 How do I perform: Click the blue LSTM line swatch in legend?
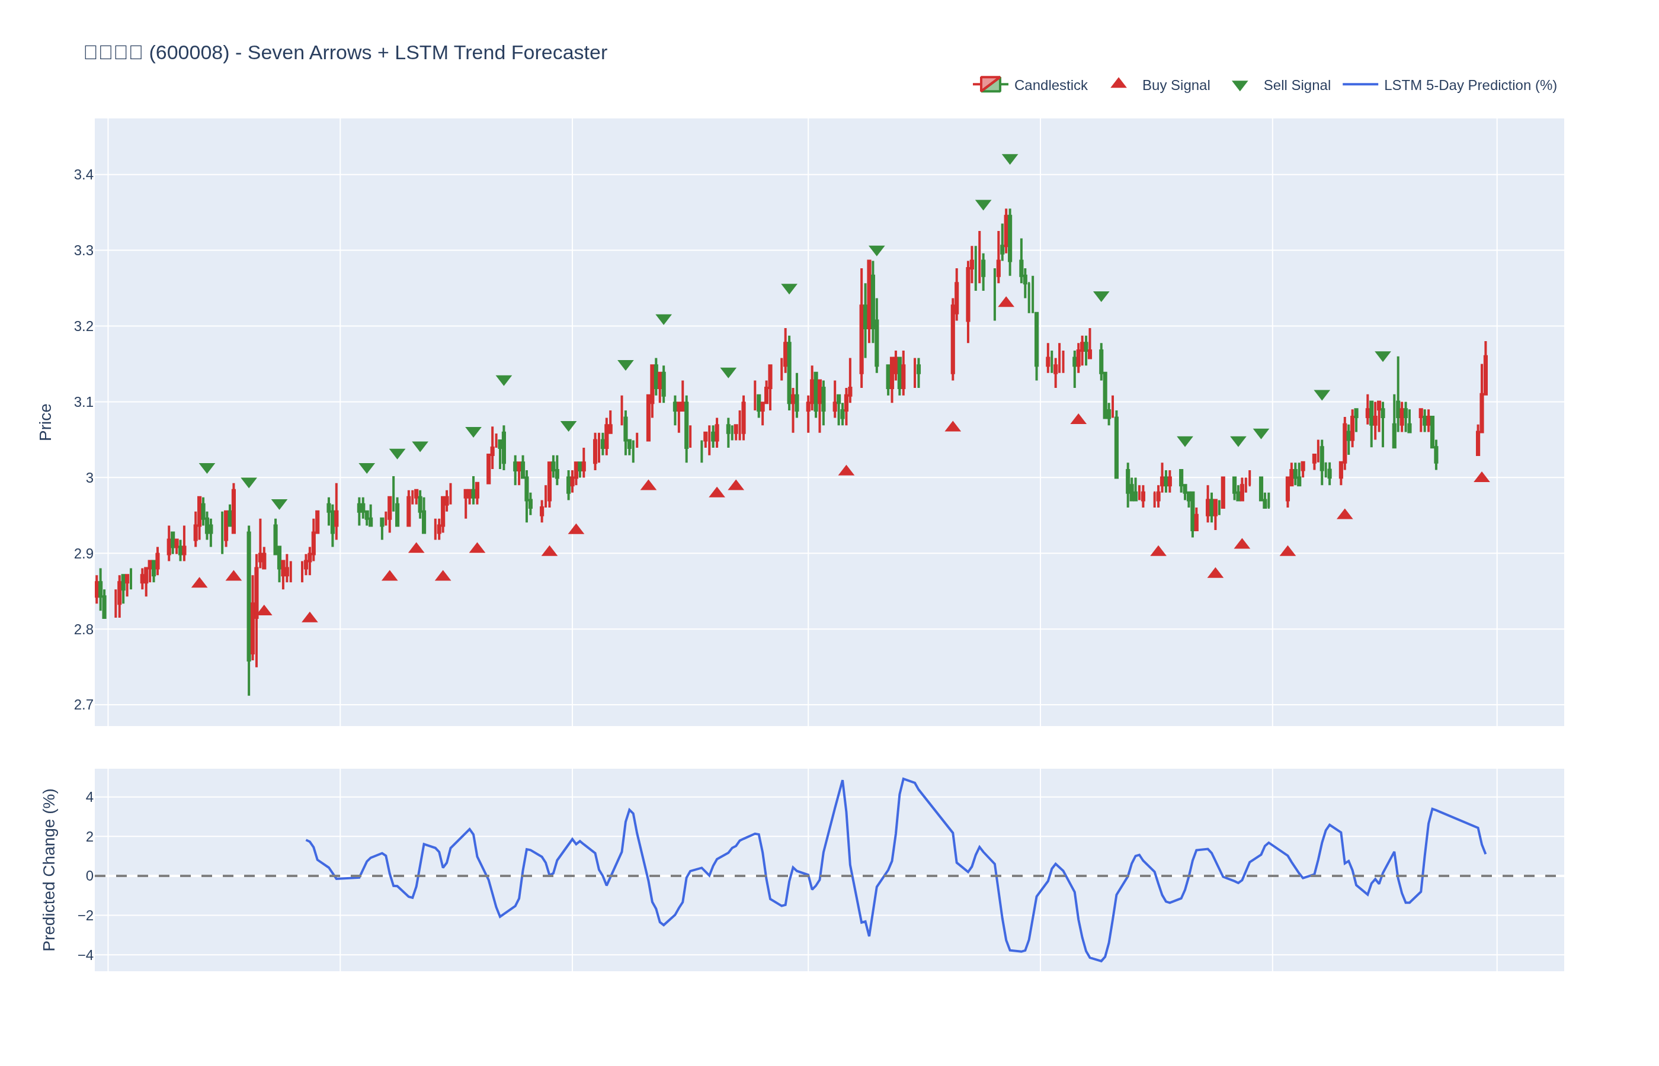1360,85
